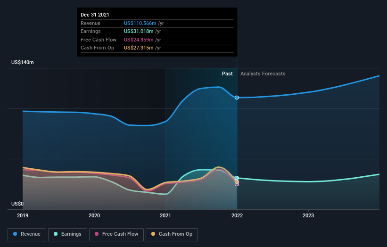Click the Earnings row label in tooltip

(x=91, y=31)
